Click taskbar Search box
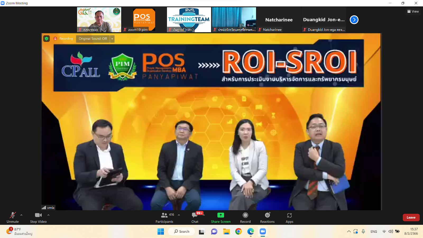423x238 pixels. (182, 231)
